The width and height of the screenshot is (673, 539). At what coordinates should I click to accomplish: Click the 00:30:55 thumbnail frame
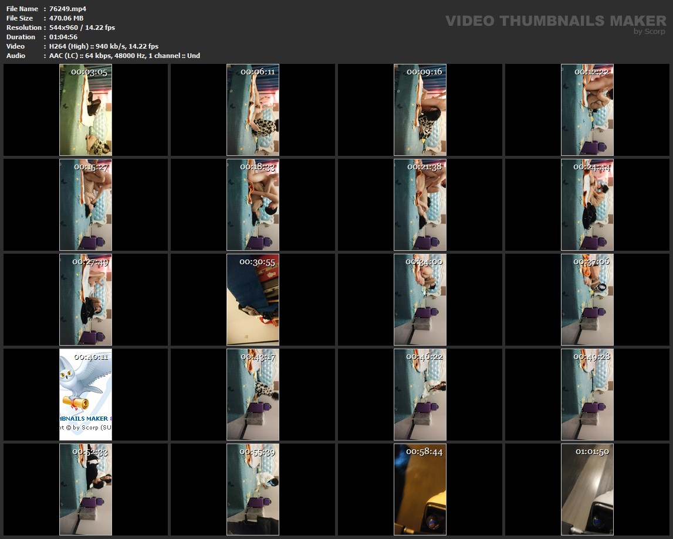tap(253, 300)
